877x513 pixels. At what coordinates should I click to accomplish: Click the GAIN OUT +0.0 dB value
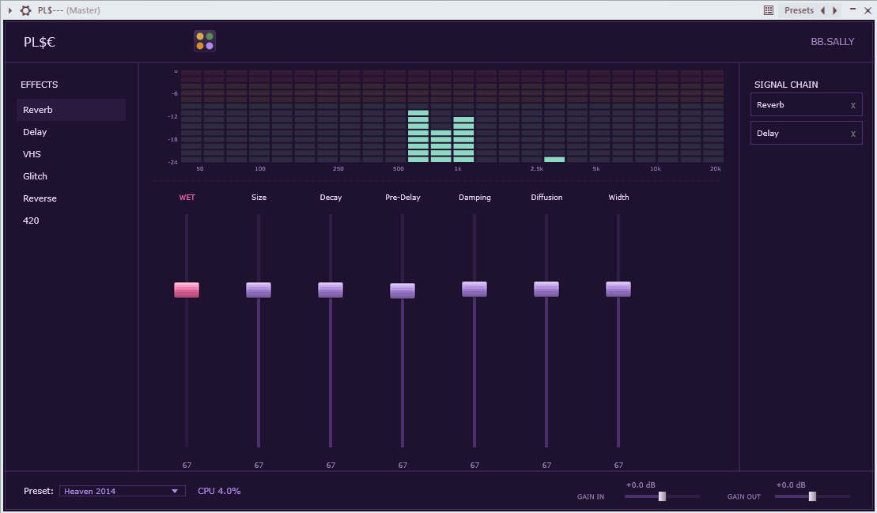791,485
